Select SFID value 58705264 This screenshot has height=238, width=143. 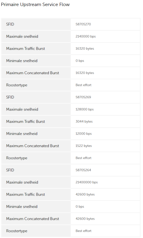click(x=83, y=170)
